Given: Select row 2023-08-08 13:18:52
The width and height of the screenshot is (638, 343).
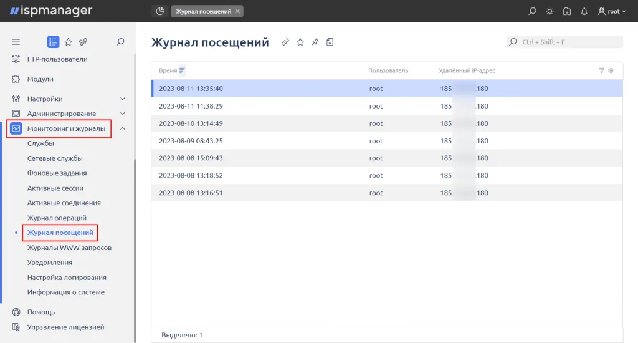Looking at the screenshot, I should (387, 176).
